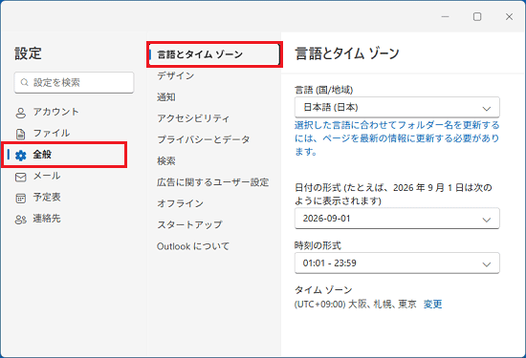Click the file document icon

coord(21,134)
